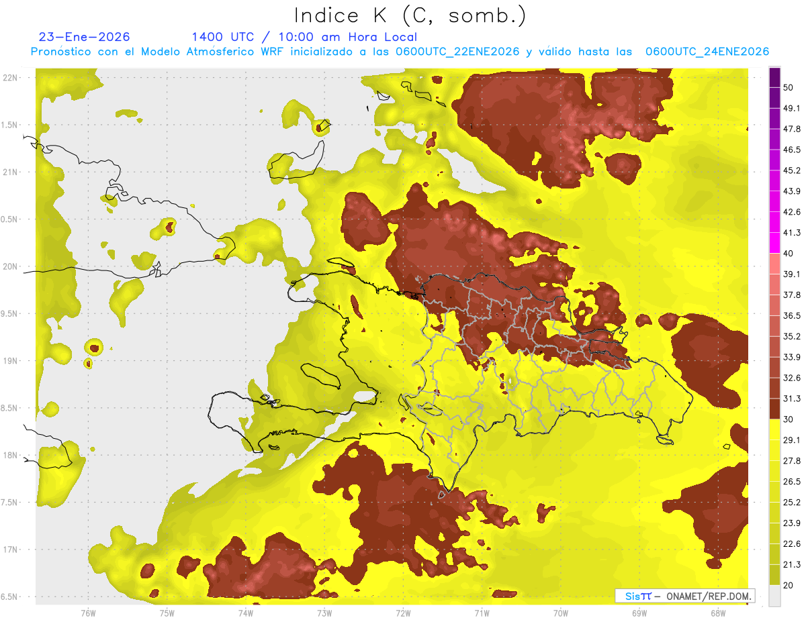The height and width of the screenshot is (622, 806).
Task: Click the colorbar value "31.3"
Action: 791,399
